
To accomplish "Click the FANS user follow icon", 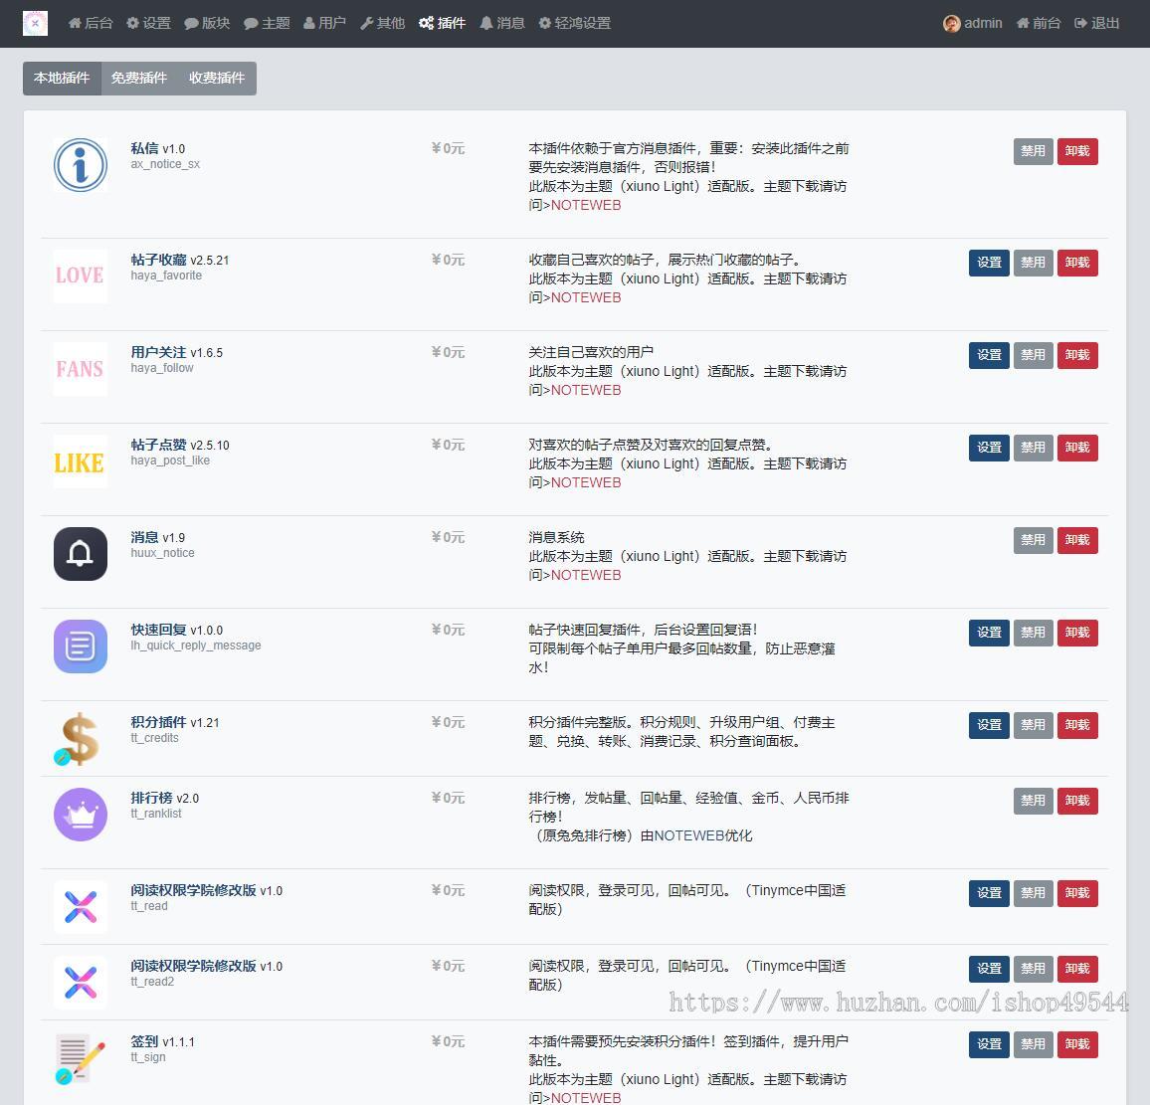I will 80,369.
